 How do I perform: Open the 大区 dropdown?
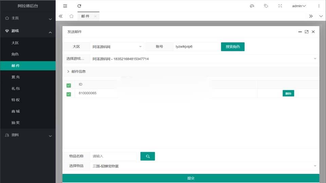[x=117, y=47]
